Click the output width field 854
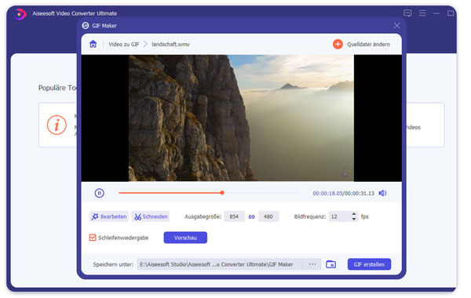 (x=234, y=216)
